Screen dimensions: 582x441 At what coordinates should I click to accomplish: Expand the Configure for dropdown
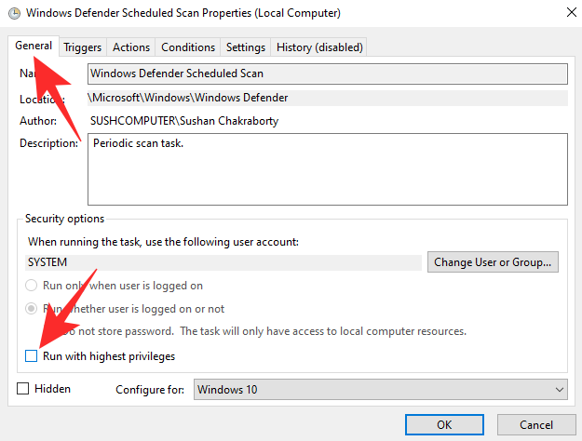coord(381,390)
